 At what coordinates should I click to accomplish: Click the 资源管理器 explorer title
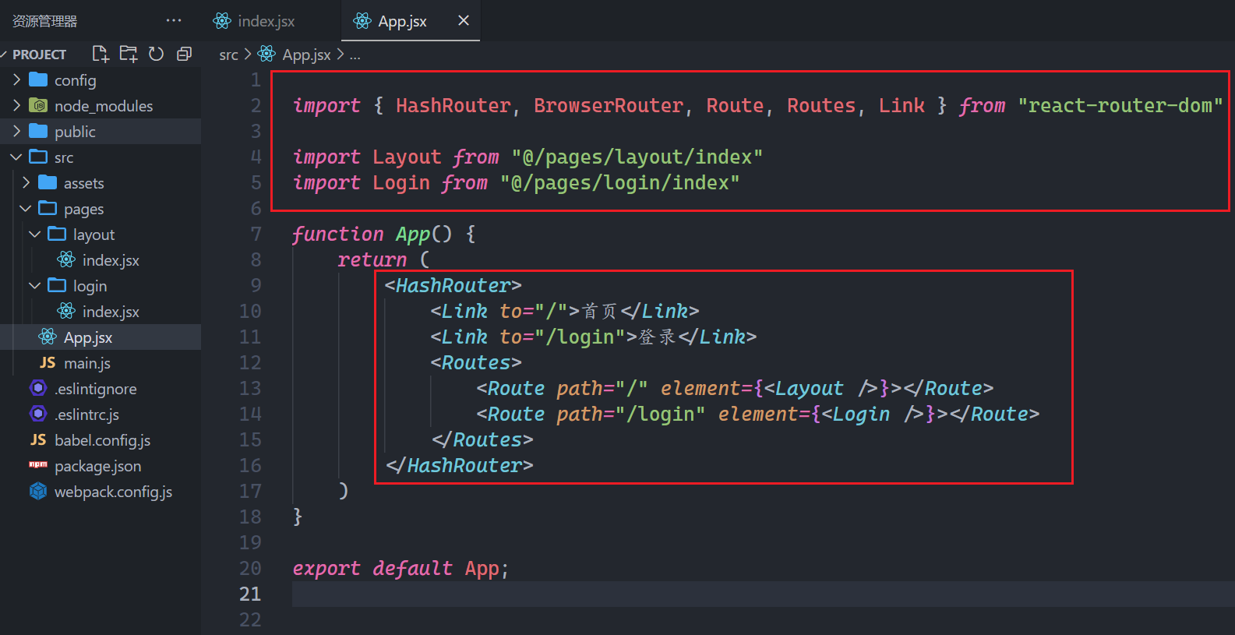pyautogui.click(x=44, y=22)
